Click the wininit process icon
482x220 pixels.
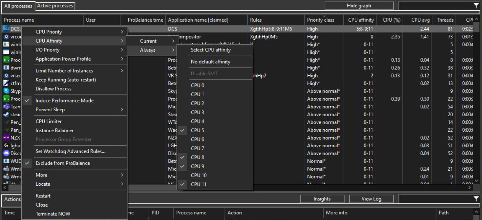pyautogui.click(x=6, y=52)
